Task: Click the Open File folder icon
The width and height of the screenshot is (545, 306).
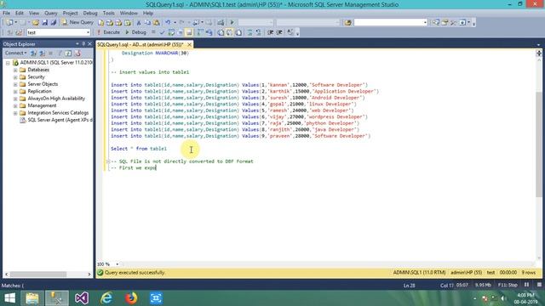Action: (x=36, y=23)
